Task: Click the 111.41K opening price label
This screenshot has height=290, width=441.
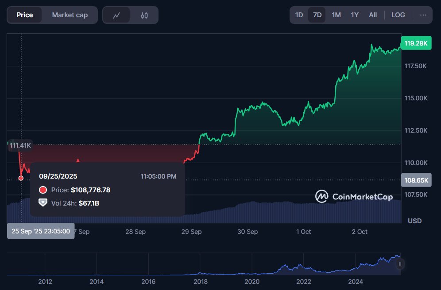Action: [x=19, y=145]
